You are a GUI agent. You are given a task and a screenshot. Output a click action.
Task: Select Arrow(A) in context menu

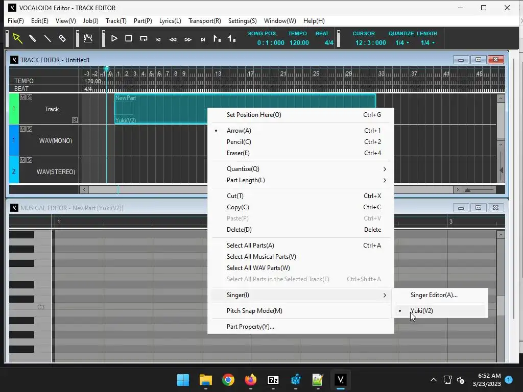pos(300,131)
